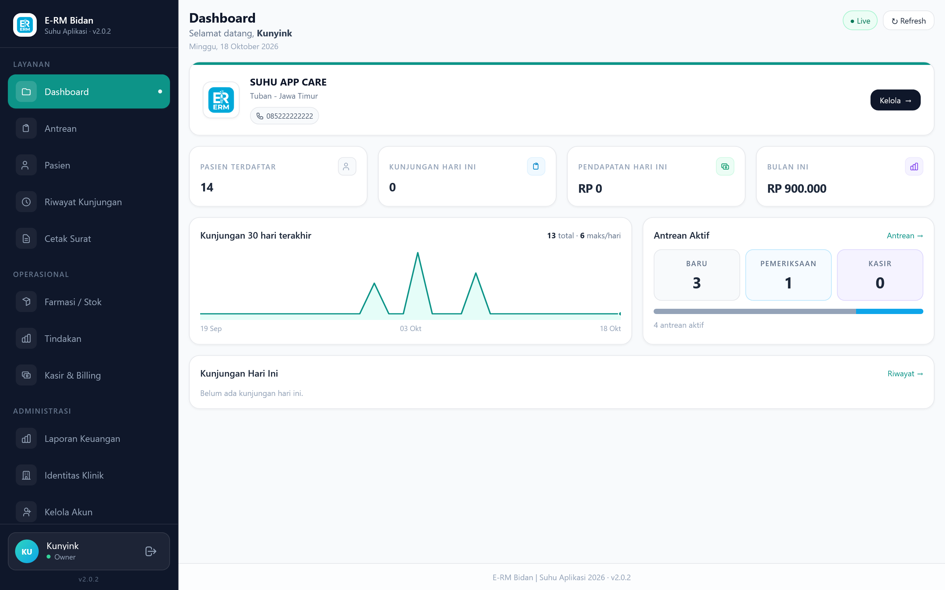Go to Pasien in the sidebar

pyautogui.click(x=89, y=165)
